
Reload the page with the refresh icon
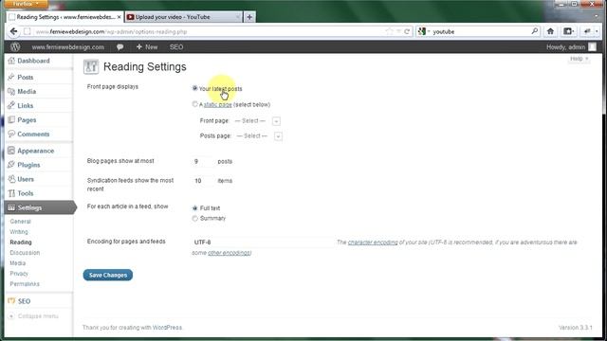point(407,31)
